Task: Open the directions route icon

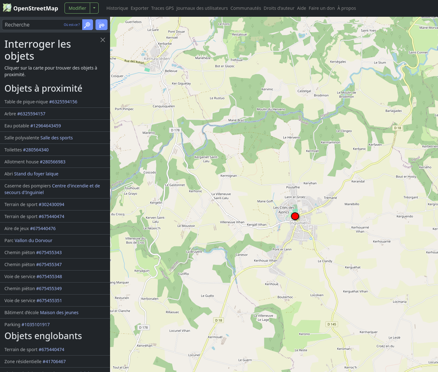Action: pos(102,25)
